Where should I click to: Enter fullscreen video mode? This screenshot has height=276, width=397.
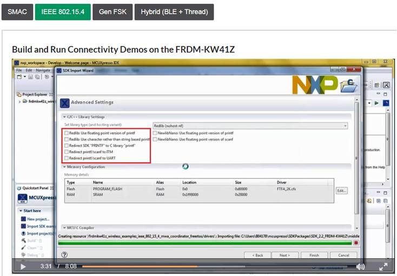[x=383, y=267]
